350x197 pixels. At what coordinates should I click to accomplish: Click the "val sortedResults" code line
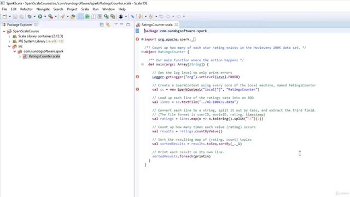(x=197, y=144)
